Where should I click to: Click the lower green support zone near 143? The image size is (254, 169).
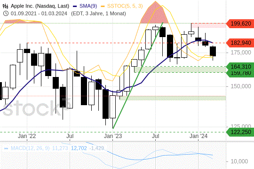click(x=173, y=98)
